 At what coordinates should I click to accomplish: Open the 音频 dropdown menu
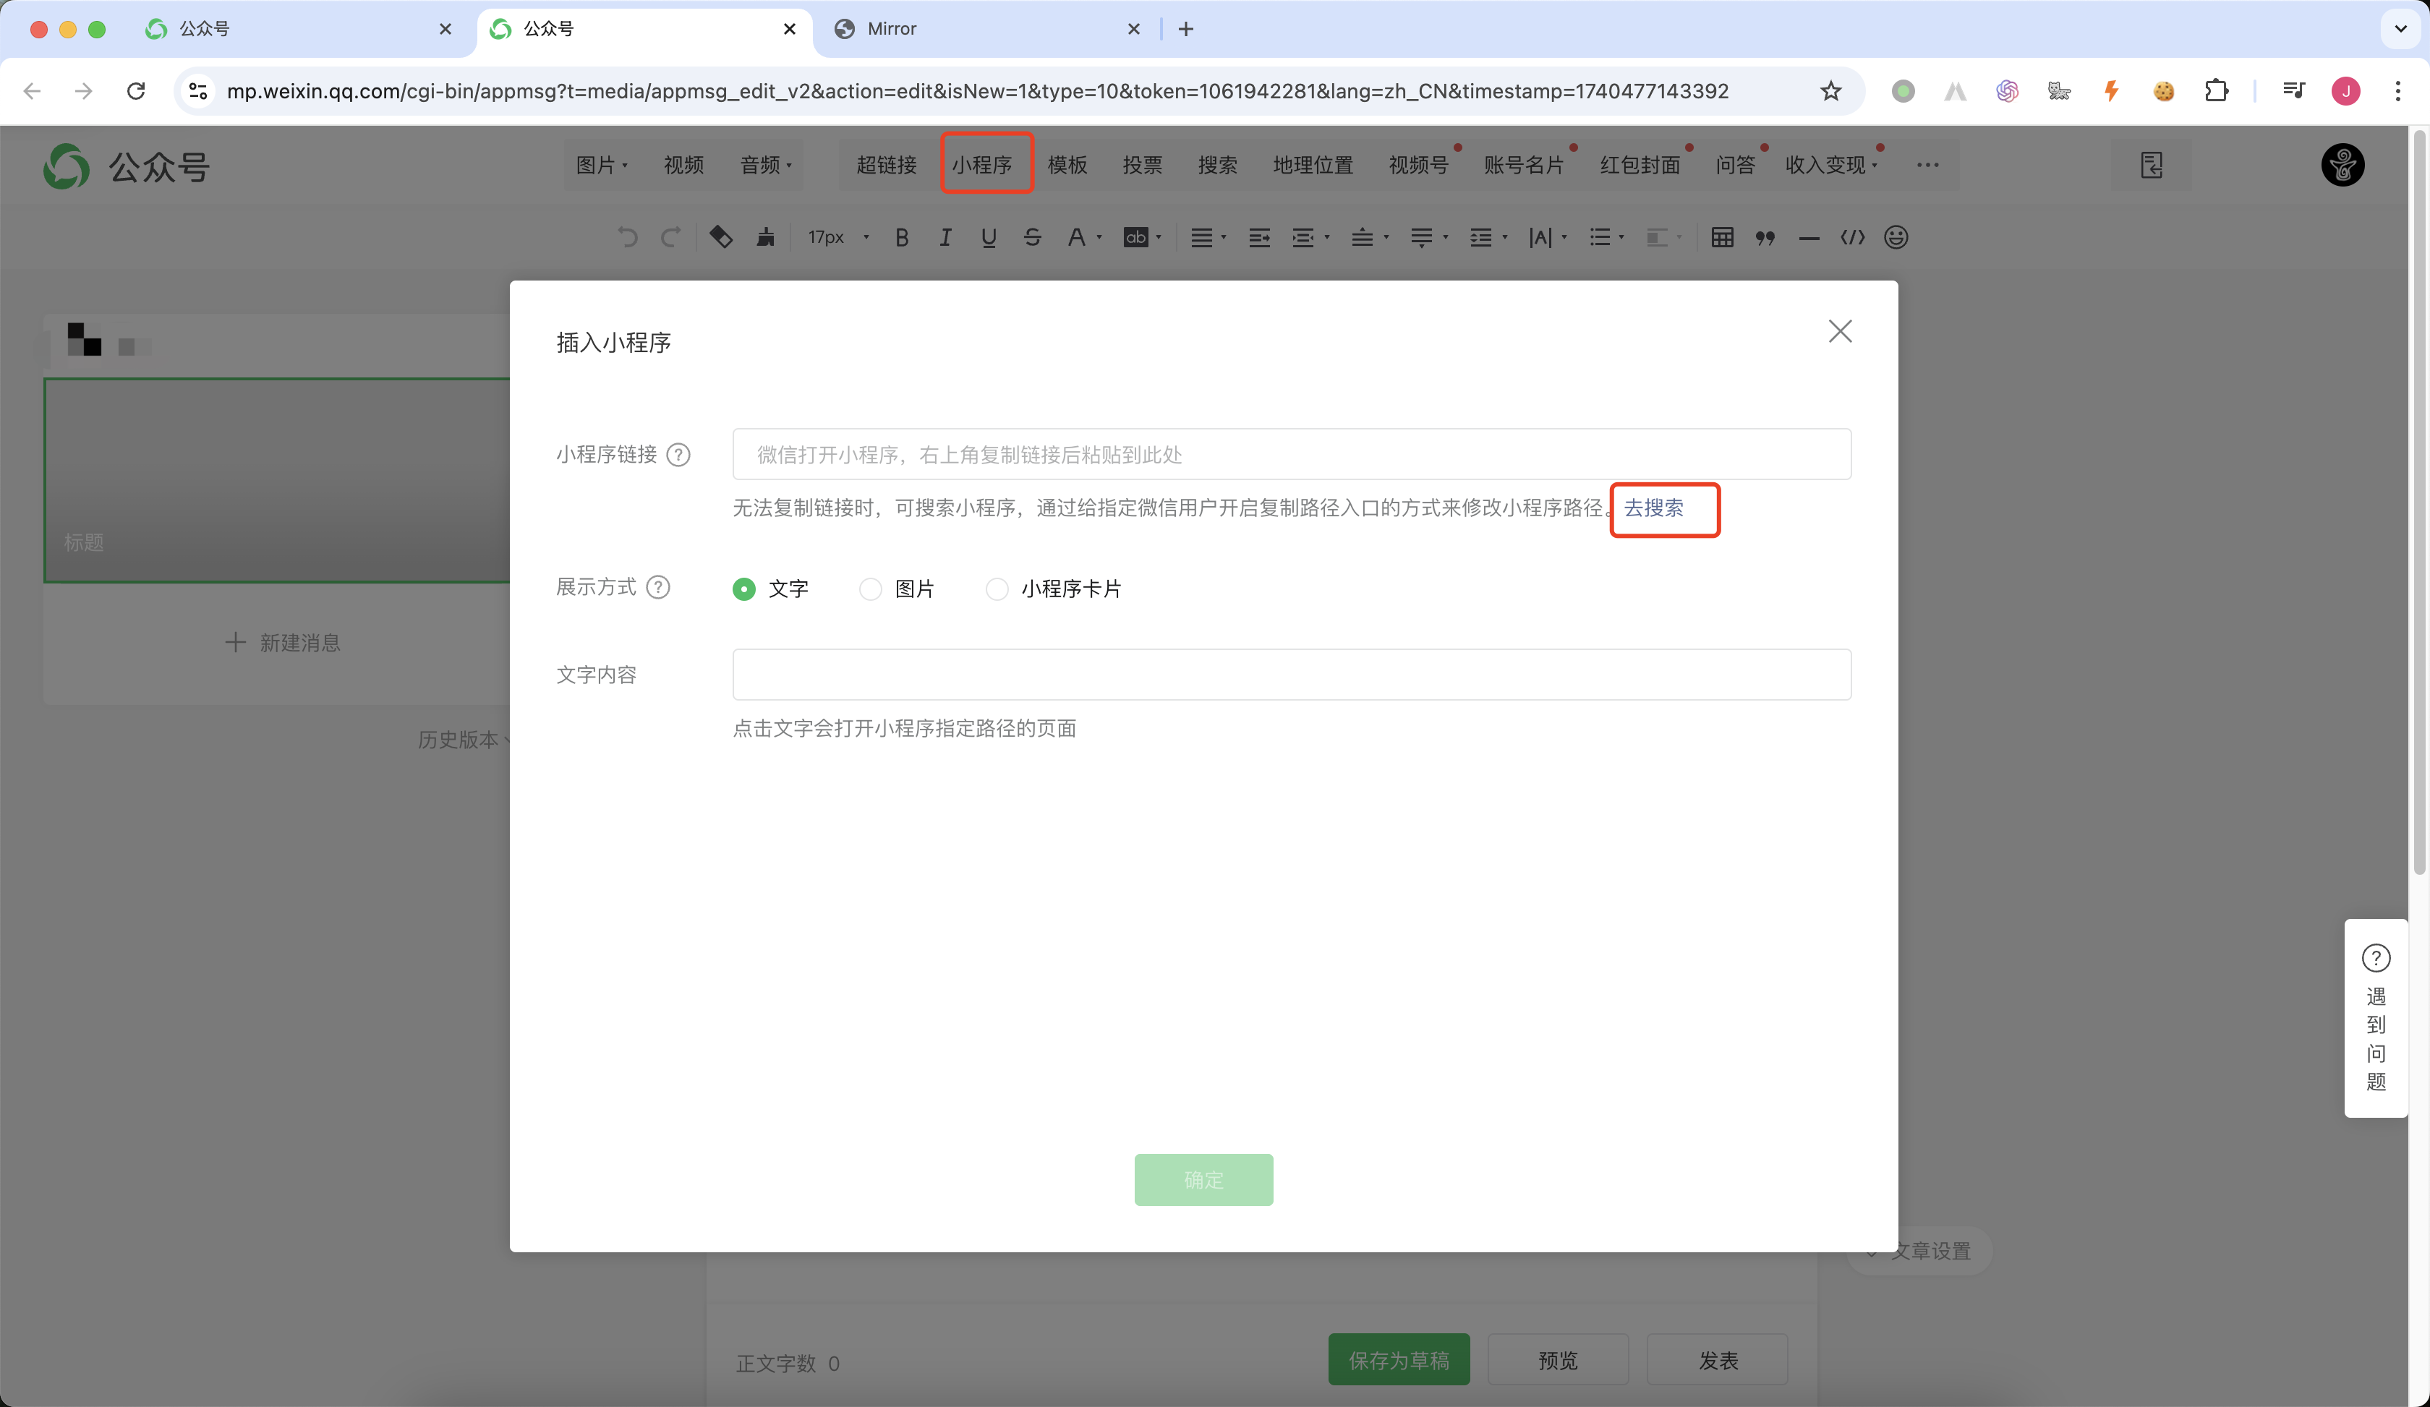tap(766, 165)
